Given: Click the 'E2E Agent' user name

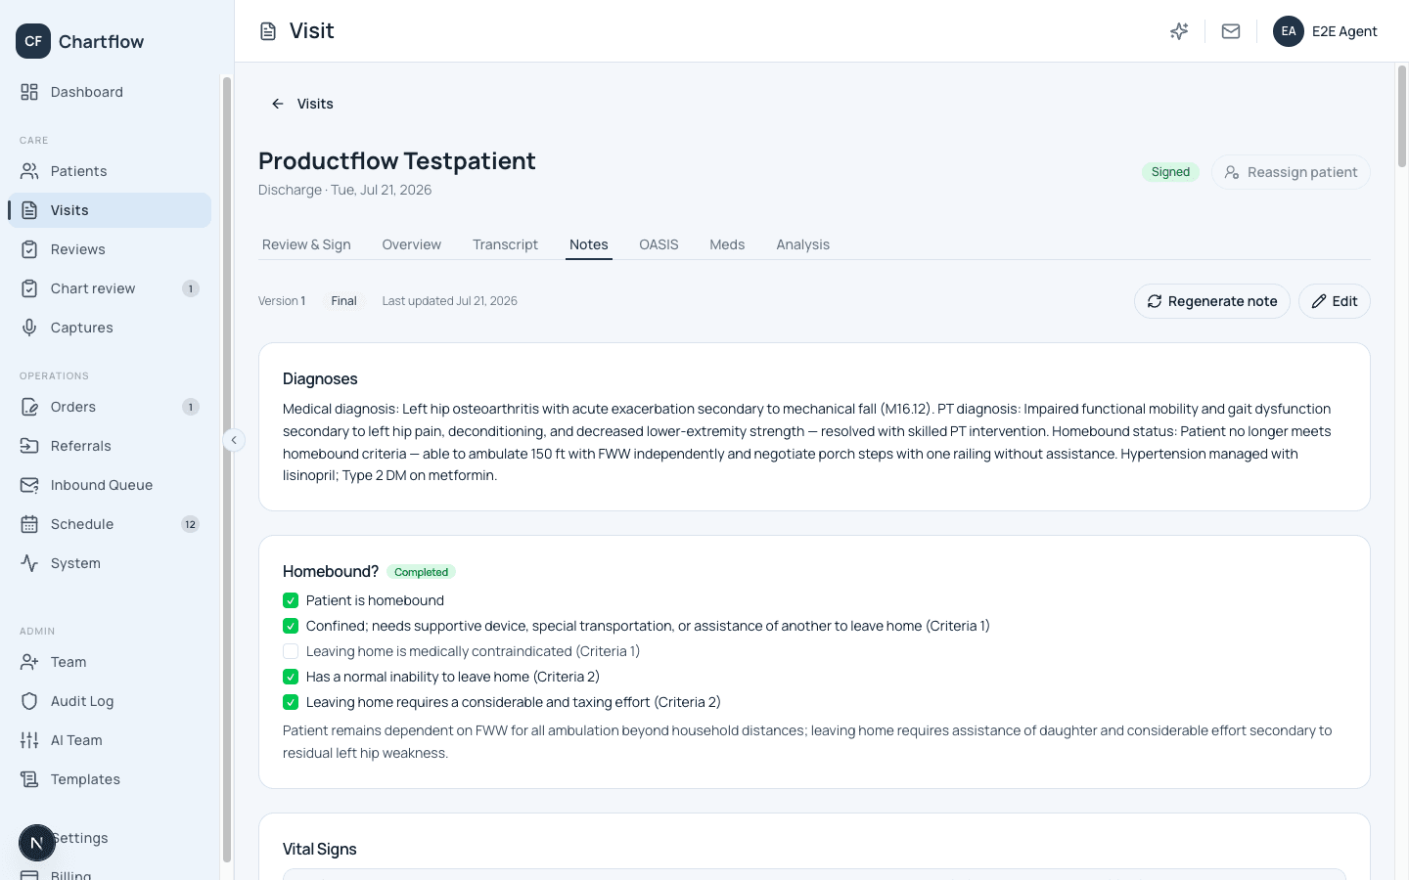Looking at the screenshot, I should (1344, 31).
